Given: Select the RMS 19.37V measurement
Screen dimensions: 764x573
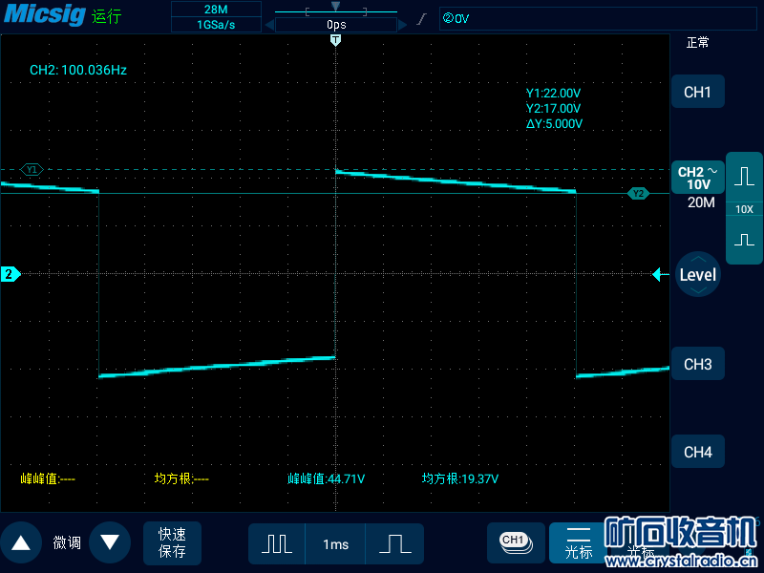Looking at the screenshot, I should (460, 479).
